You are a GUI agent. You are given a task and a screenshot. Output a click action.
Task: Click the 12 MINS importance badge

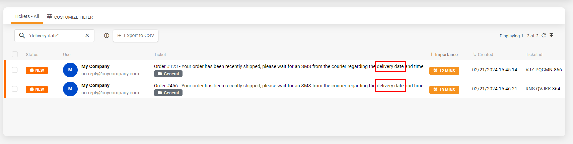[x=444, y=71]
